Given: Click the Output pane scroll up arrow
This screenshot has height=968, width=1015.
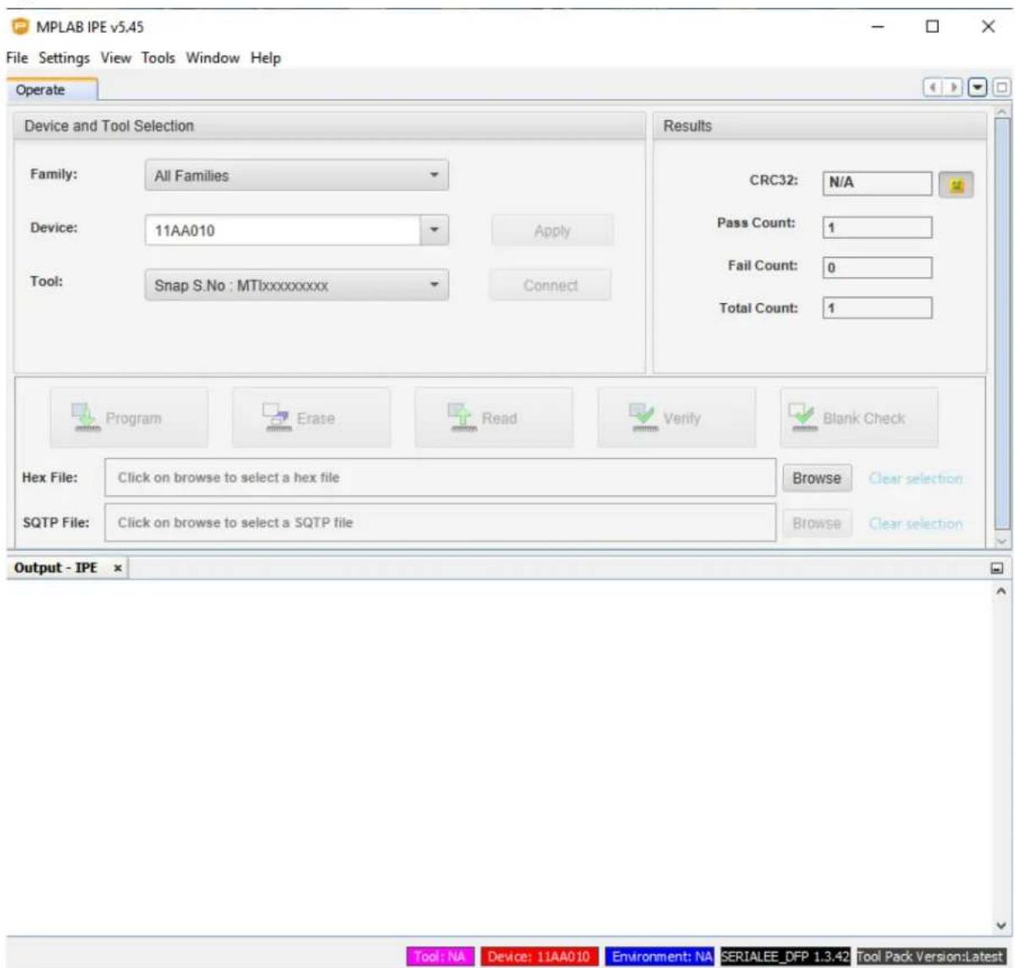Looking at the screenshot, I should point(1001,591).
